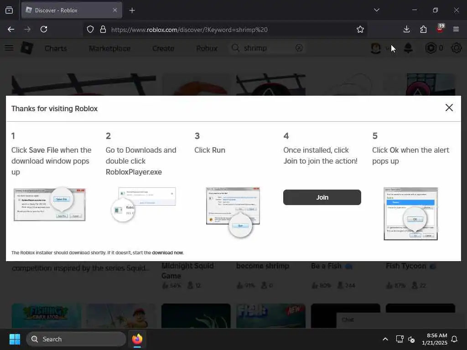
Task: Open the user avatar profile icon
Action: (376, 48)
